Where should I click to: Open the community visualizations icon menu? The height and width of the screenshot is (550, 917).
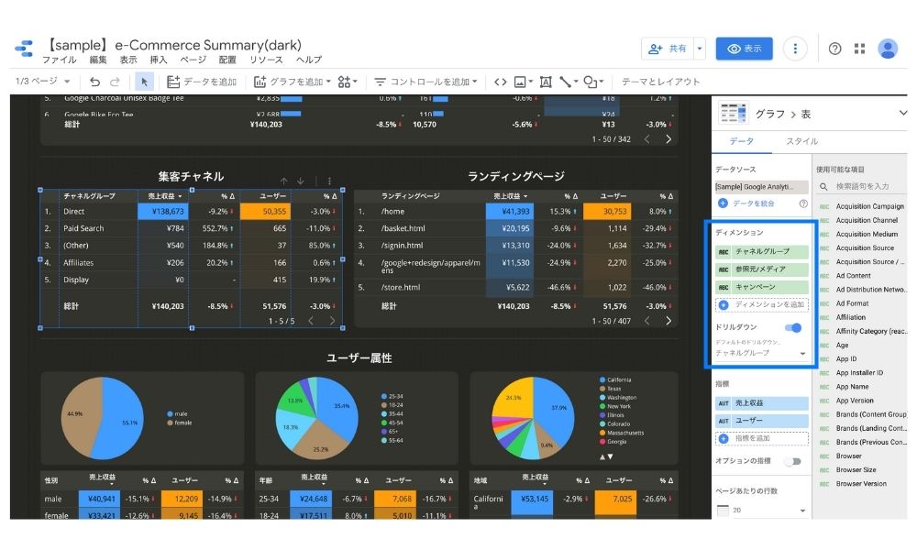click(348, 82)
